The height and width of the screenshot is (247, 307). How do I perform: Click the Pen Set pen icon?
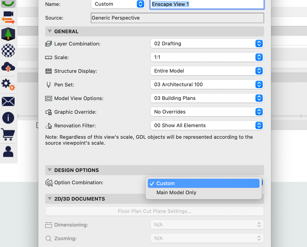pyautogui.click(x=49, y=85)
